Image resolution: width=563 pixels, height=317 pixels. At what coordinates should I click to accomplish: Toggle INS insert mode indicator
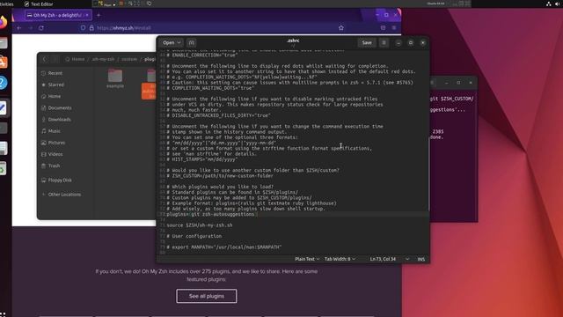420,259
